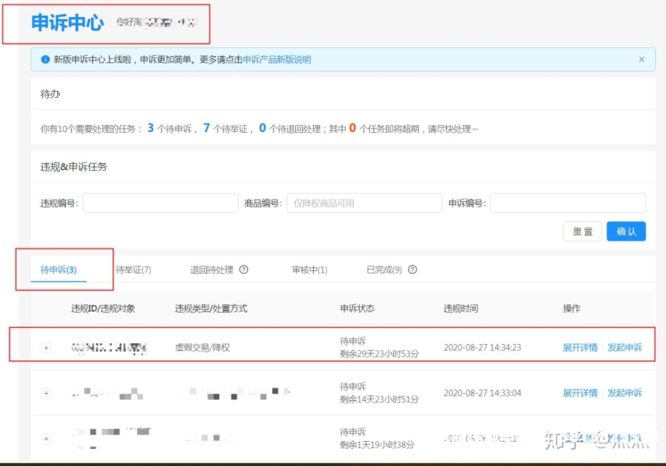This screenshot has width=666, height=466.
Task: Focus the 违规编号 input field
Action: 160,203
